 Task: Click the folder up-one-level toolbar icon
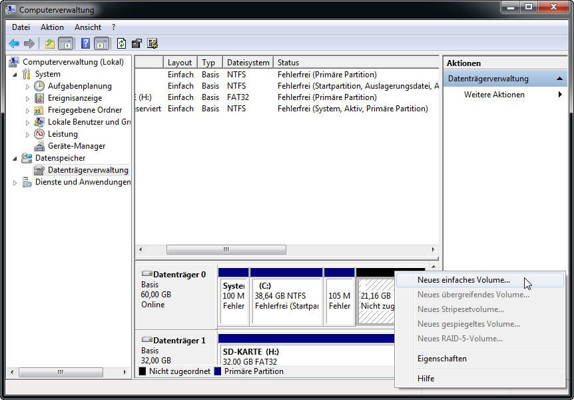[49, 44]
